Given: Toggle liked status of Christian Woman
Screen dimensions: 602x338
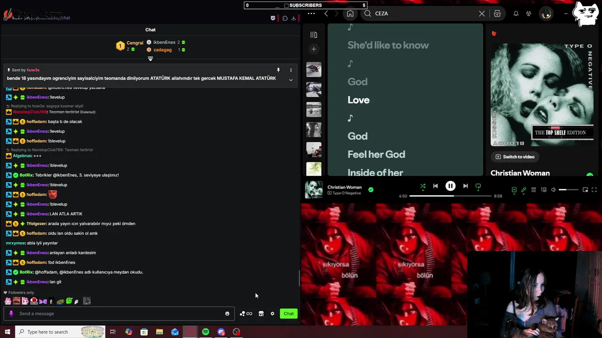Looking at the screenshot, I should pos(371,190).
